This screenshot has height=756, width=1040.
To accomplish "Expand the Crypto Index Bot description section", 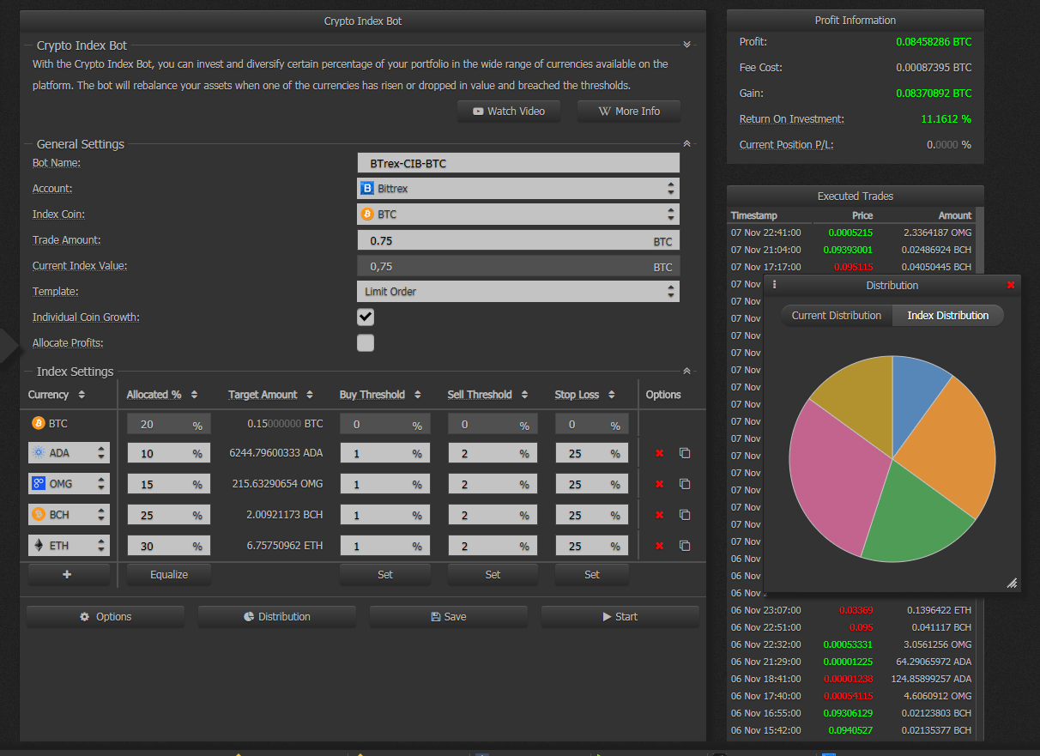I will point(686,45).
